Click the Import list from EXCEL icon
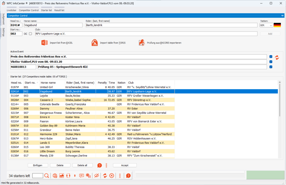This screenshot has width=286, height=185. click(x=44, y=43)
